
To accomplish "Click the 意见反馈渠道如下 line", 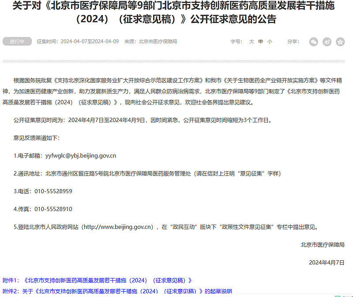I will click(x=37, y=138).
